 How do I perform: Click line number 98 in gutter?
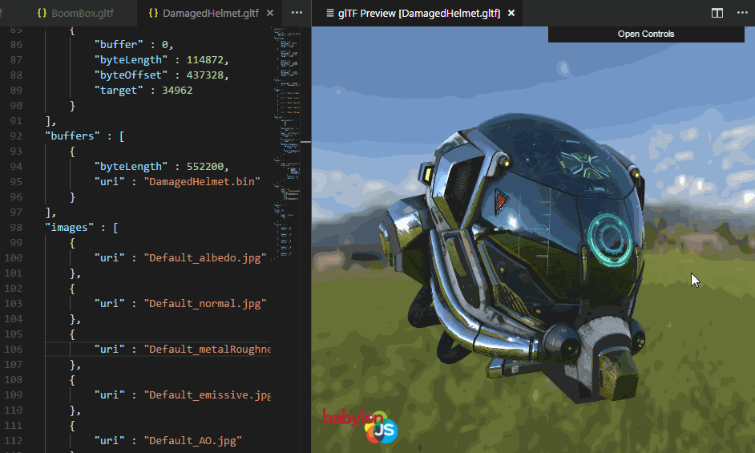[16, 228]
